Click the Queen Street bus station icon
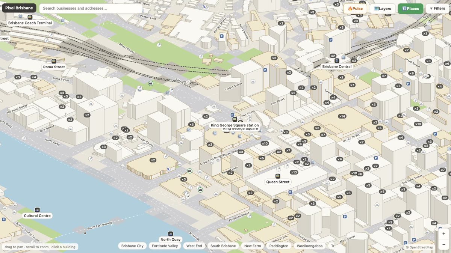 [278, 176]
